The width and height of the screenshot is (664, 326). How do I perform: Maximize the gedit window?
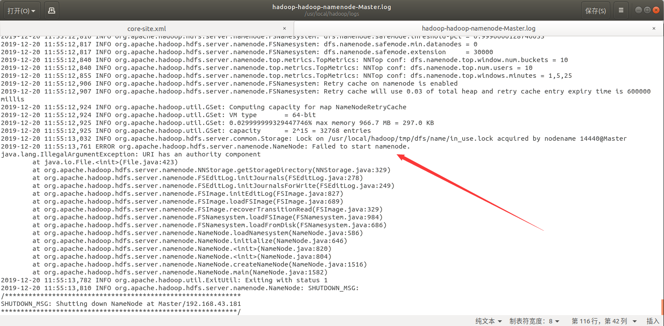point(647,10)
